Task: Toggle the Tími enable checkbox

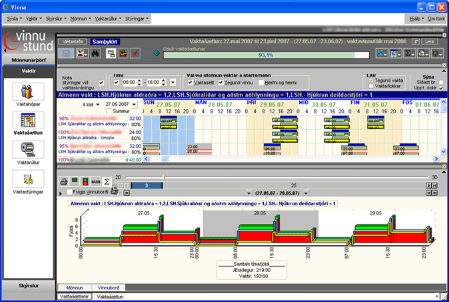Action: (117, 83)
